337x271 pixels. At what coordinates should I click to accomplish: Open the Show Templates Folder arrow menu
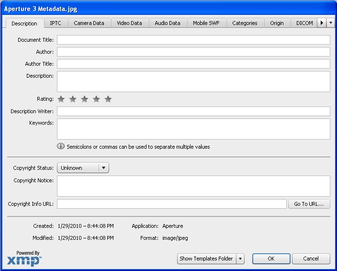point(240,259)
